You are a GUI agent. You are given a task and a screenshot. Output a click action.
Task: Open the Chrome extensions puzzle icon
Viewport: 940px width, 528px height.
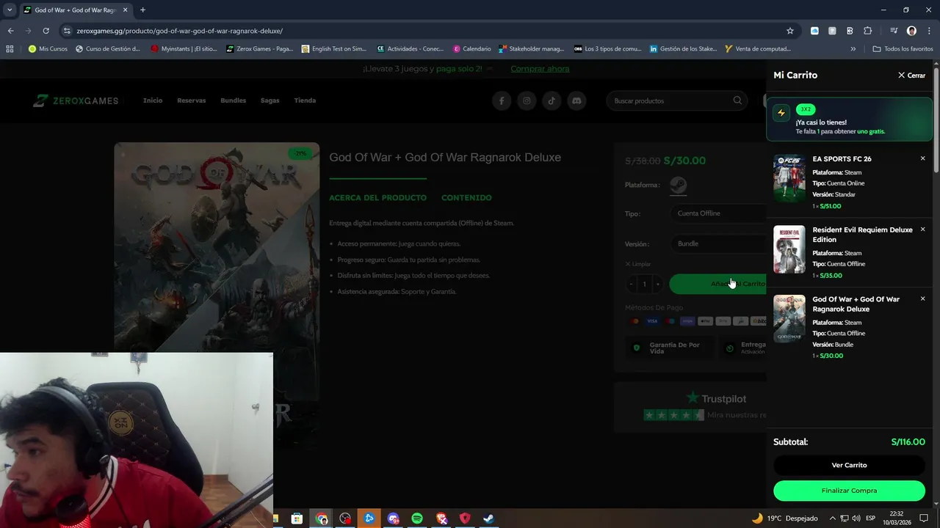pyautogui.click(x=868, y=31)
